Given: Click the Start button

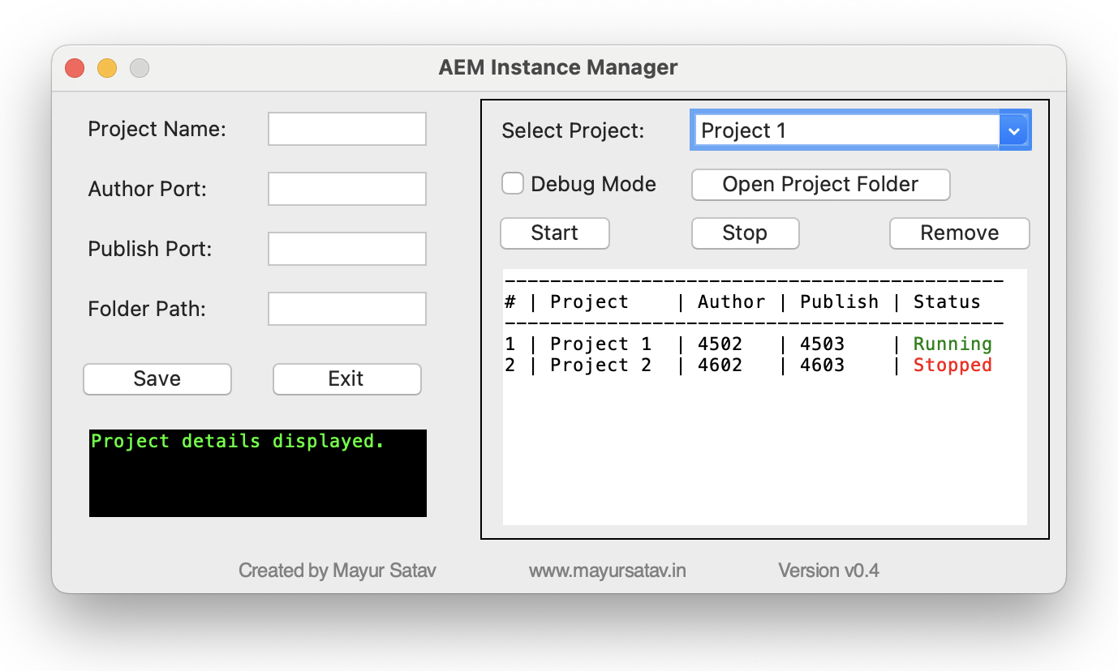Looking at the screenshot, I should (554, 233).
